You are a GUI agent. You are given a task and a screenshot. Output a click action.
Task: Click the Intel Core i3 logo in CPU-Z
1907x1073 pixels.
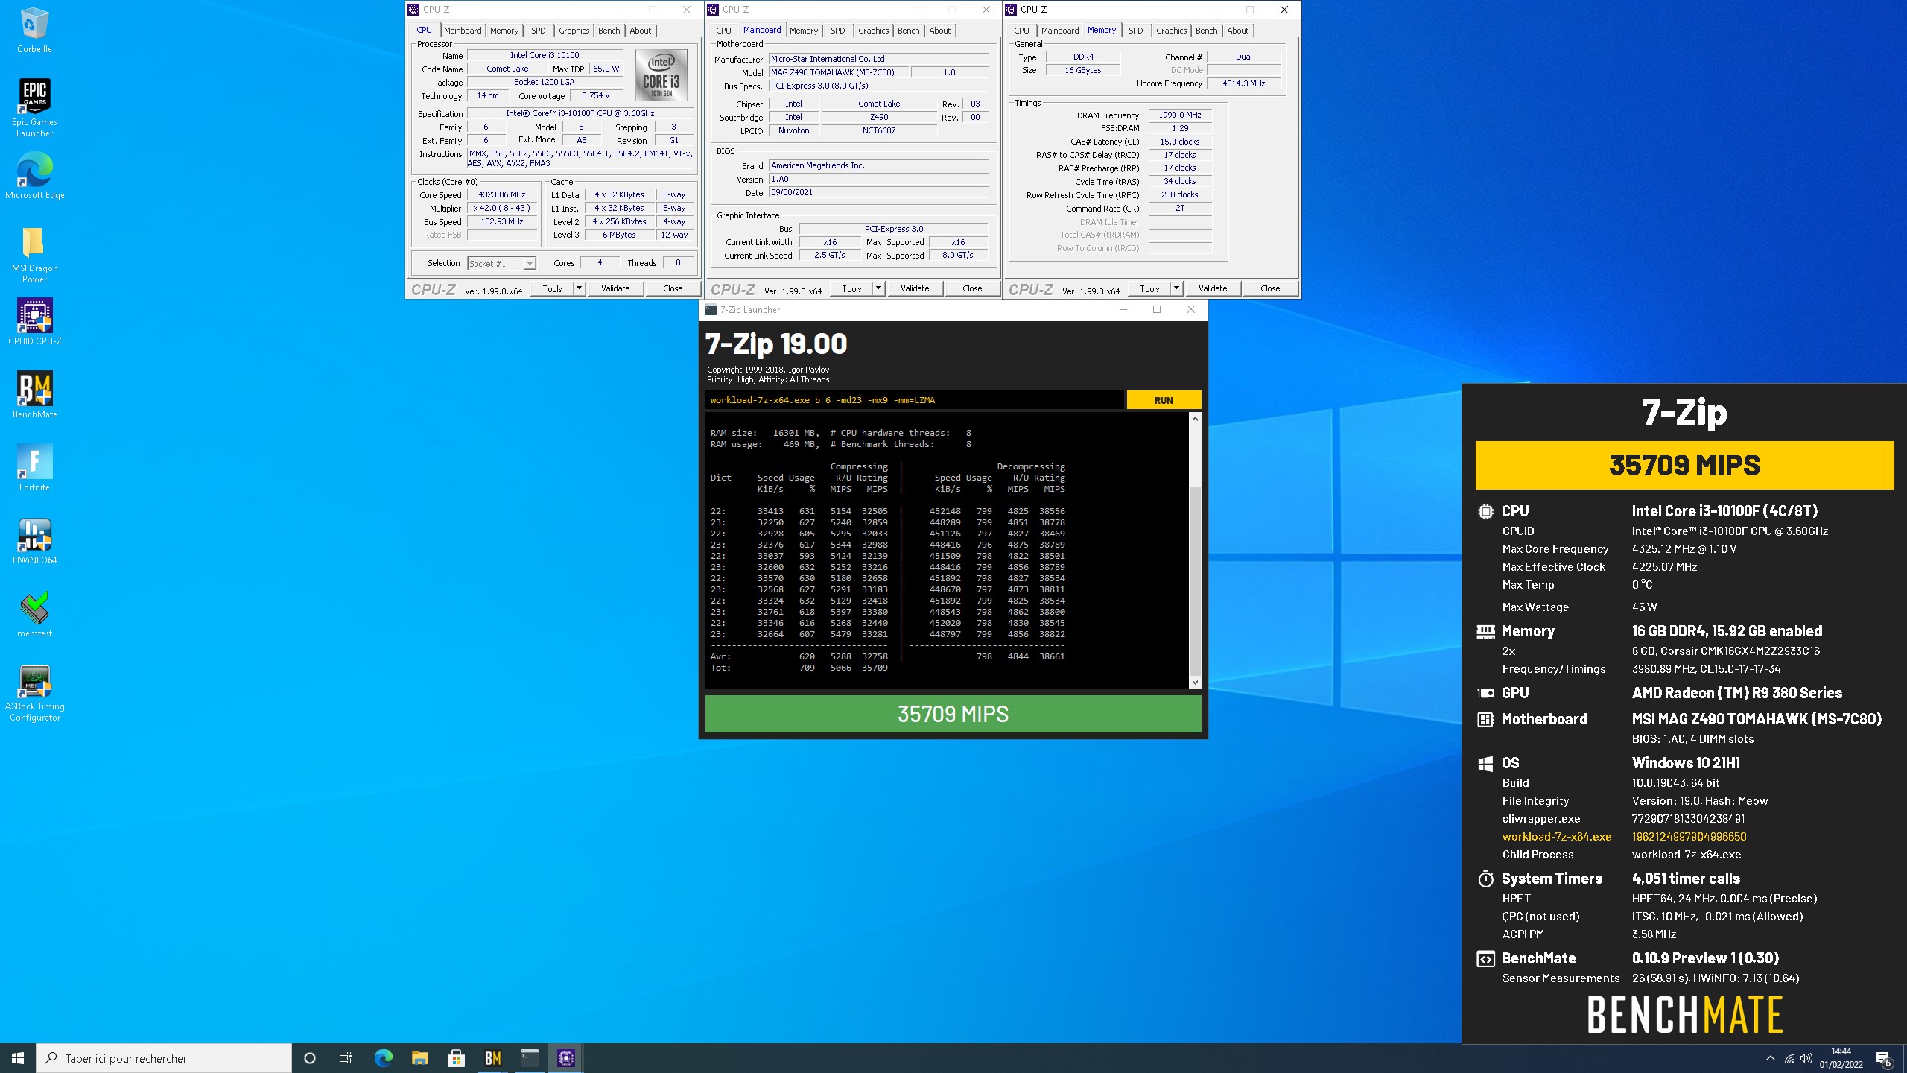click(661, 75)
